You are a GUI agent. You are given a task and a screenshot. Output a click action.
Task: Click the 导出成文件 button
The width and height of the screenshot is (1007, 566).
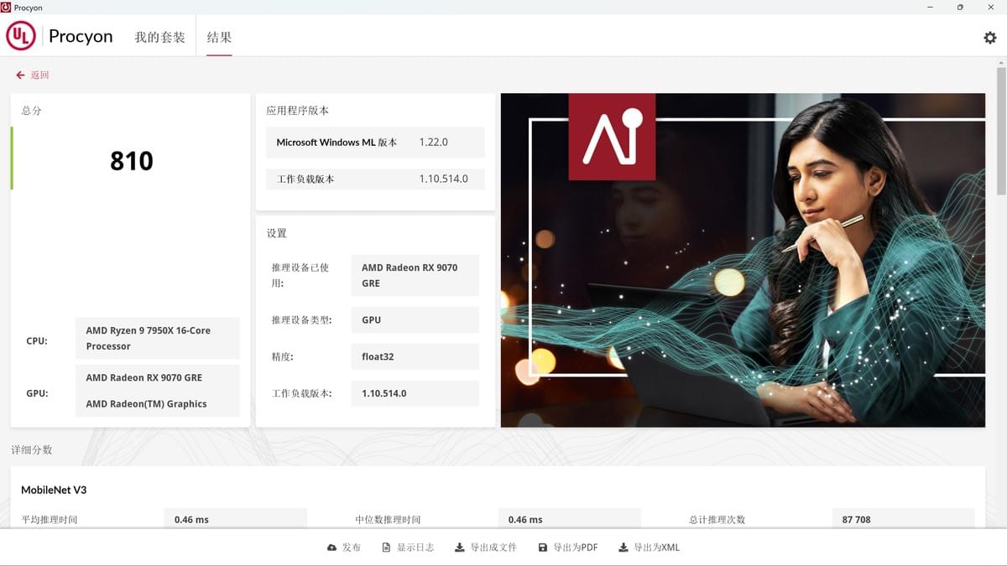[x=486, y=548]
